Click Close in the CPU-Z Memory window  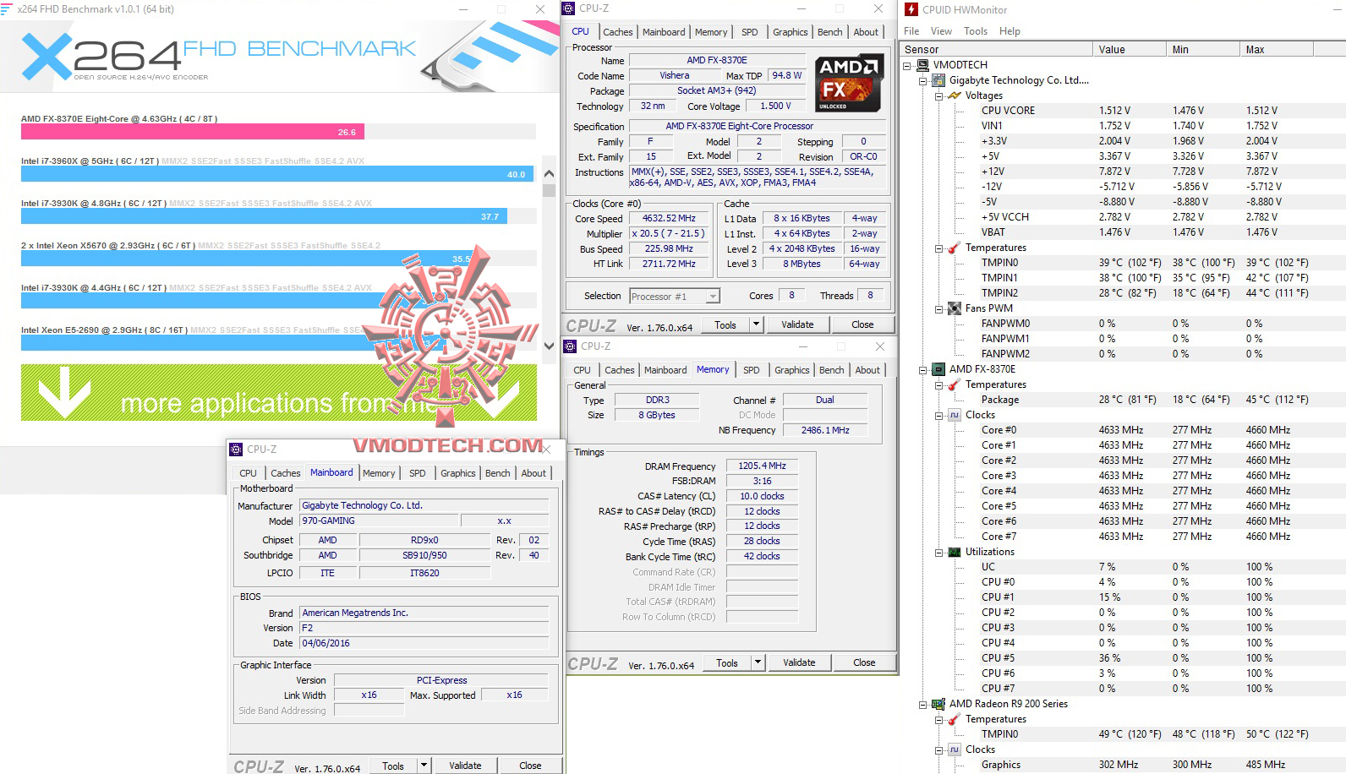tap(864, 662)
